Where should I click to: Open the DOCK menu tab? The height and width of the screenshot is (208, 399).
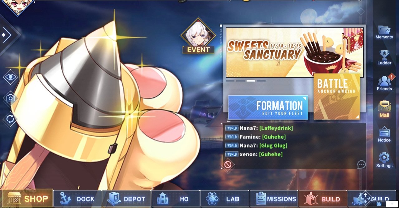click(x=77, y=199)
